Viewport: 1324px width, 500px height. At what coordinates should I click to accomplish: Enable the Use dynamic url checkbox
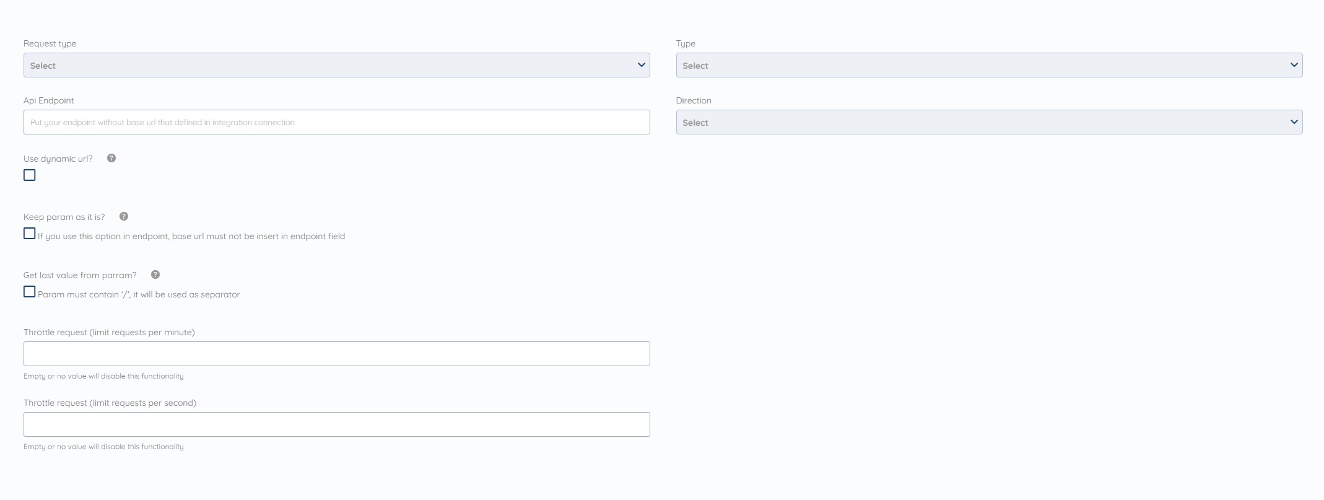click(30, 175)
